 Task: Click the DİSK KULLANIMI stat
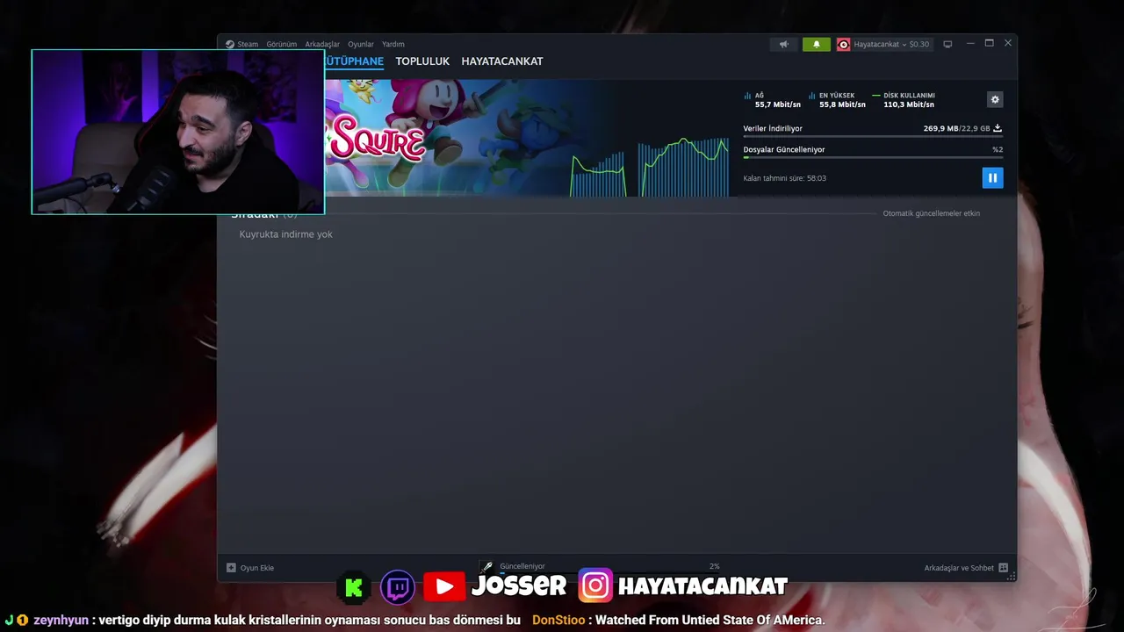coord(904,100)
